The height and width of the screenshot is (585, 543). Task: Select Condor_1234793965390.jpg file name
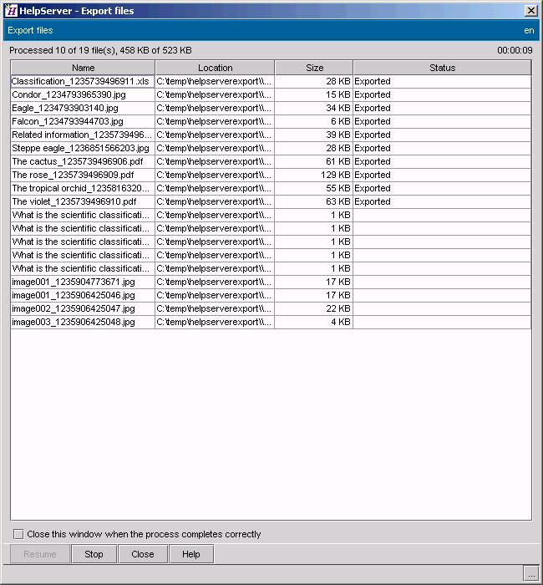click(x=69, y=94)
